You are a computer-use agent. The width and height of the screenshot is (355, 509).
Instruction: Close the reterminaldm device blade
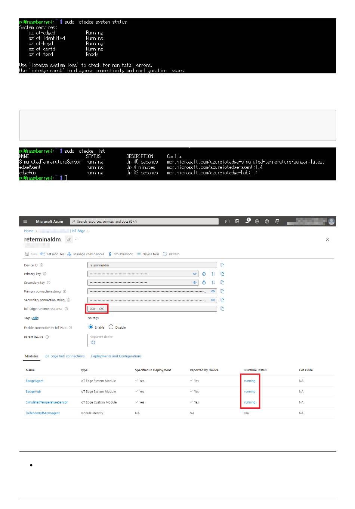pyautogui.click(x=328, y=239)
